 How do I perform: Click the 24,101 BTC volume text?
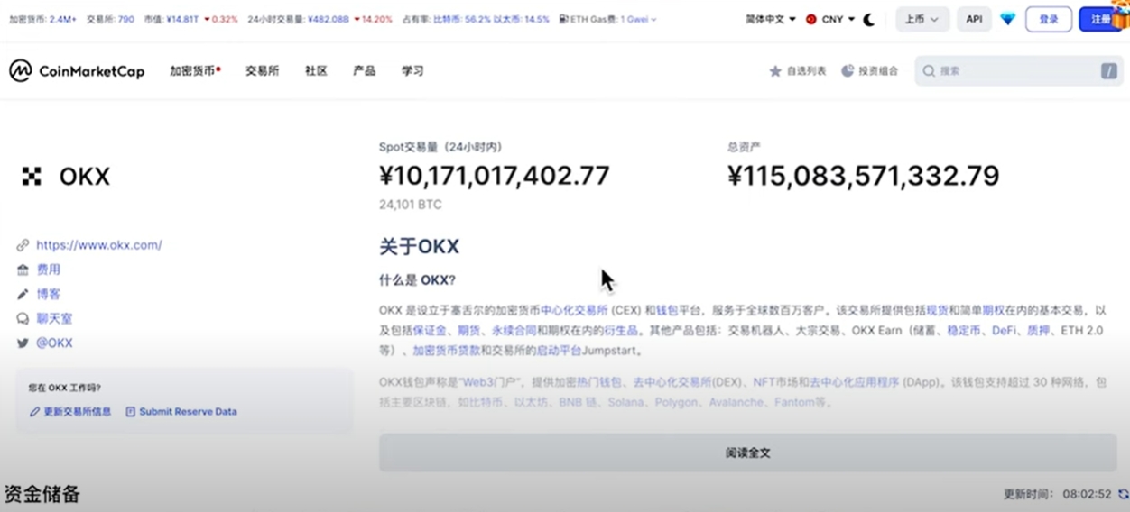(411, 205)
